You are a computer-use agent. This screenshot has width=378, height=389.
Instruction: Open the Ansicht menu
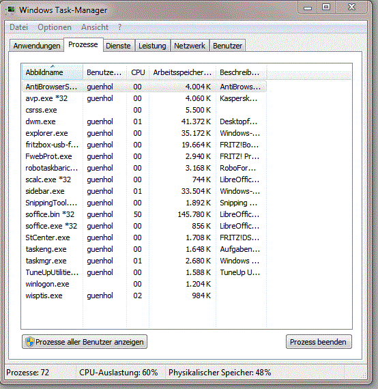coord(95,27)
